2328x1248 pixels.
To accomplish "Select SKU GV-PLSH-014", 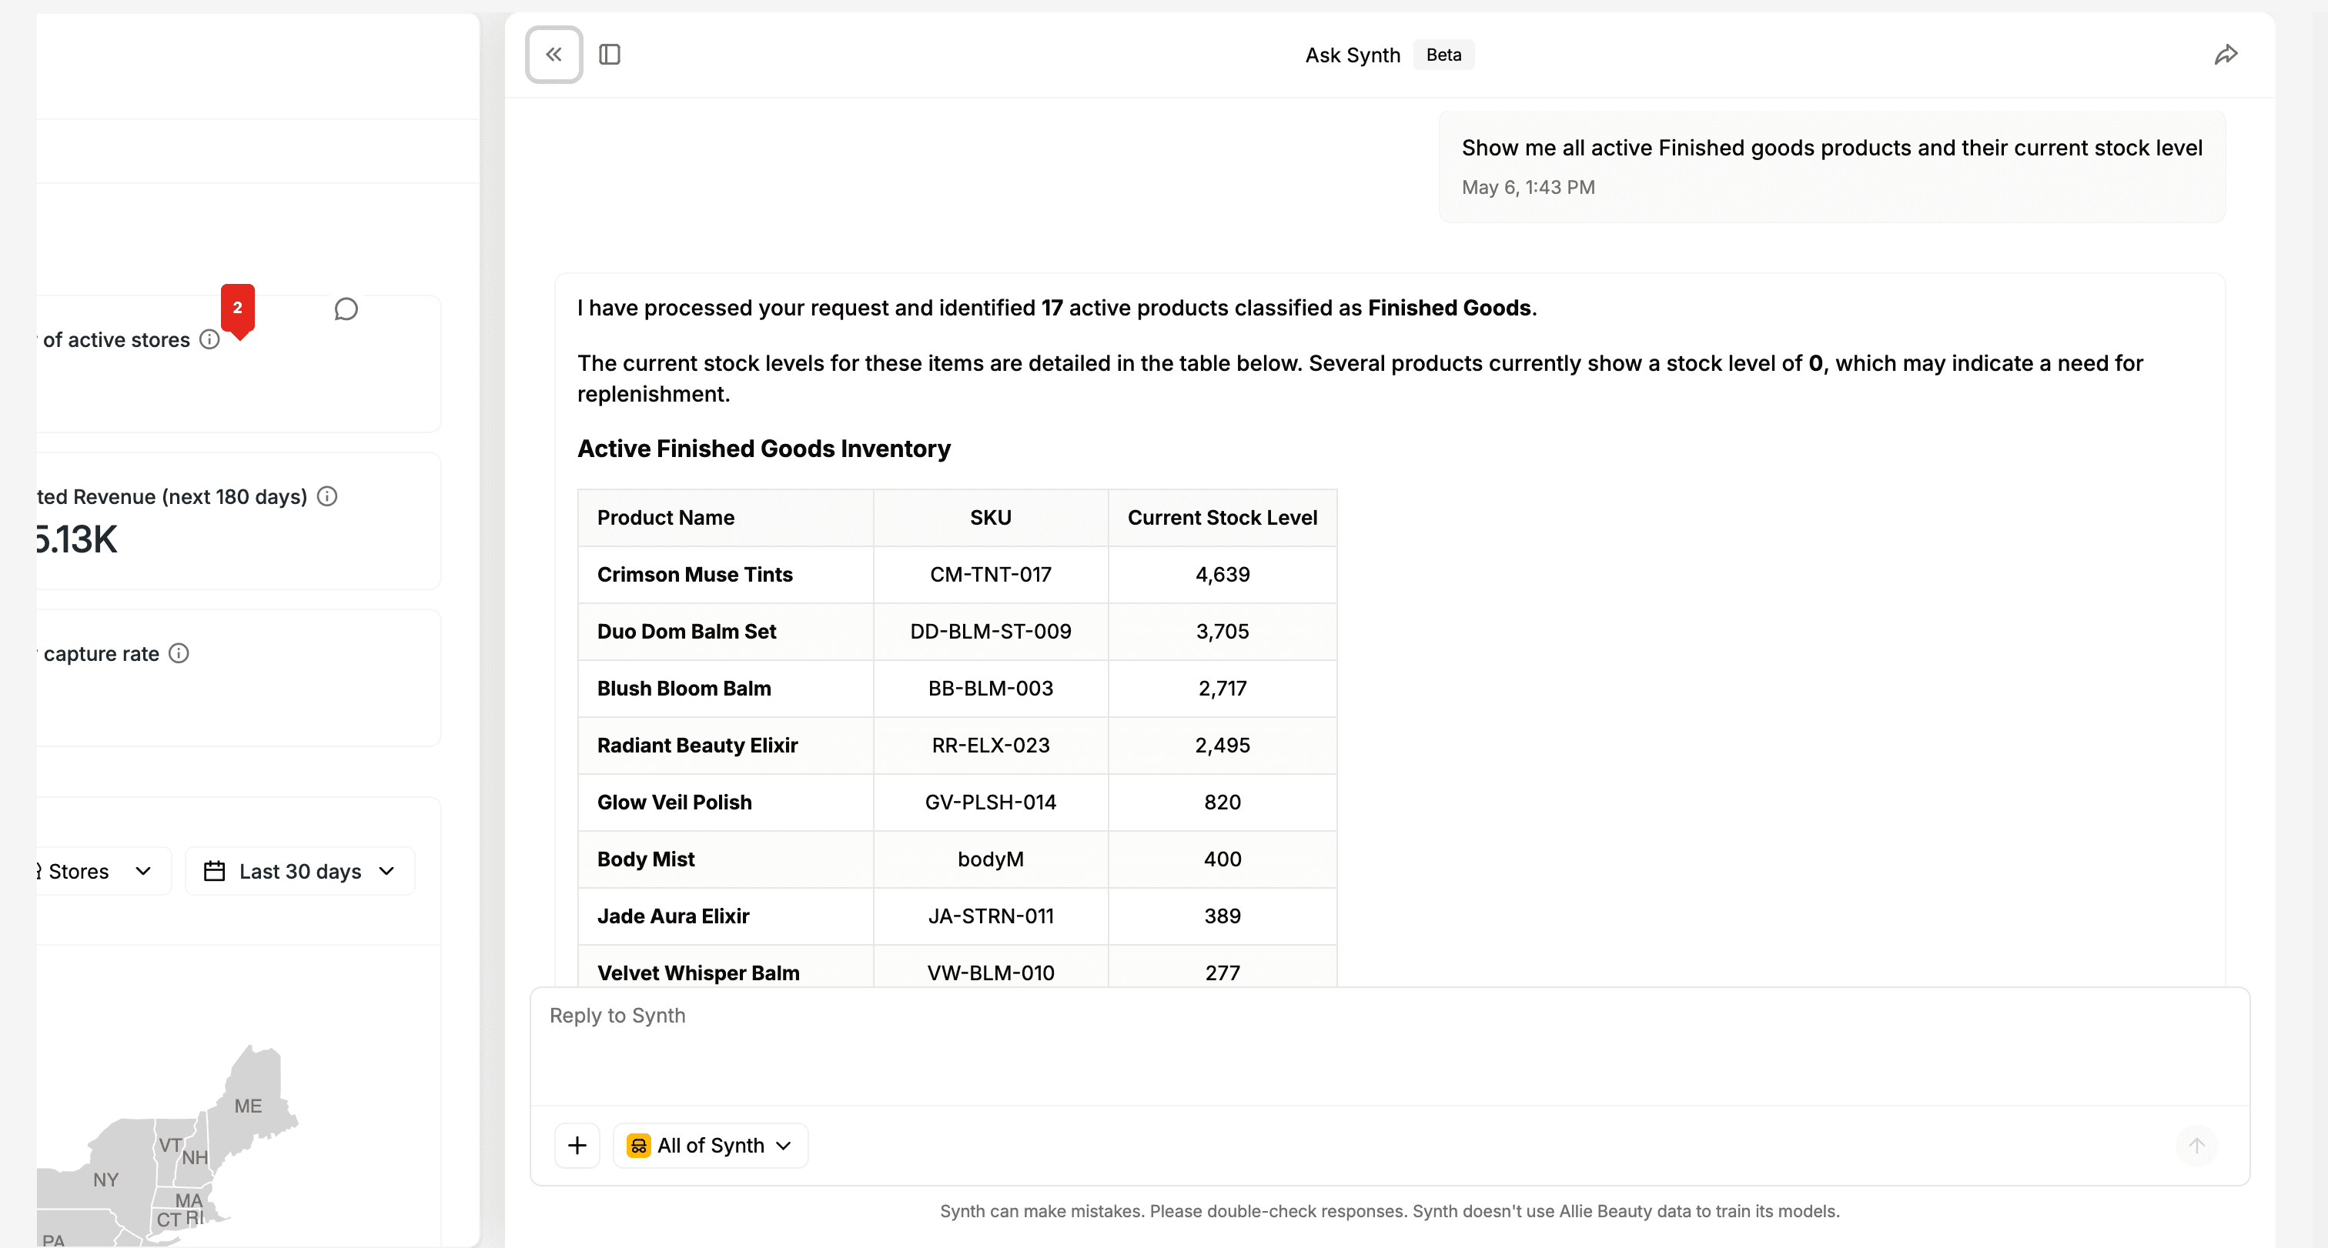I will tap(991, 803).
